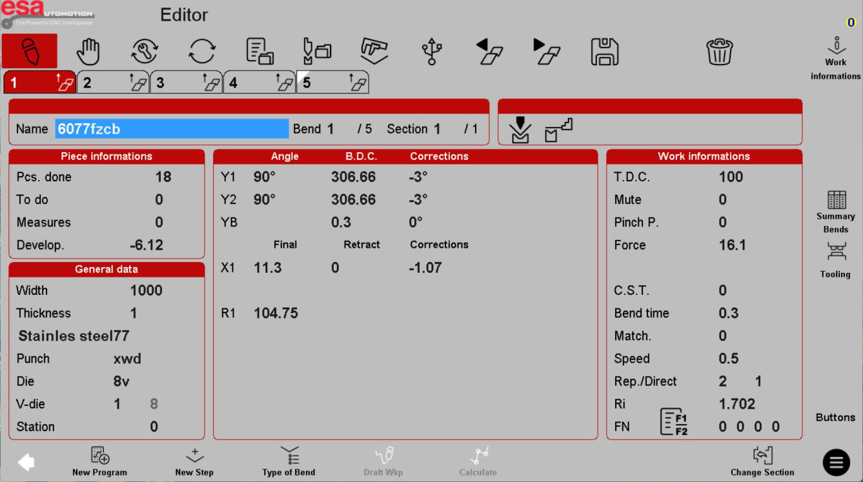Click Change Section button
The width and height of the screenshot is (863, 482).
click(762, 462)
